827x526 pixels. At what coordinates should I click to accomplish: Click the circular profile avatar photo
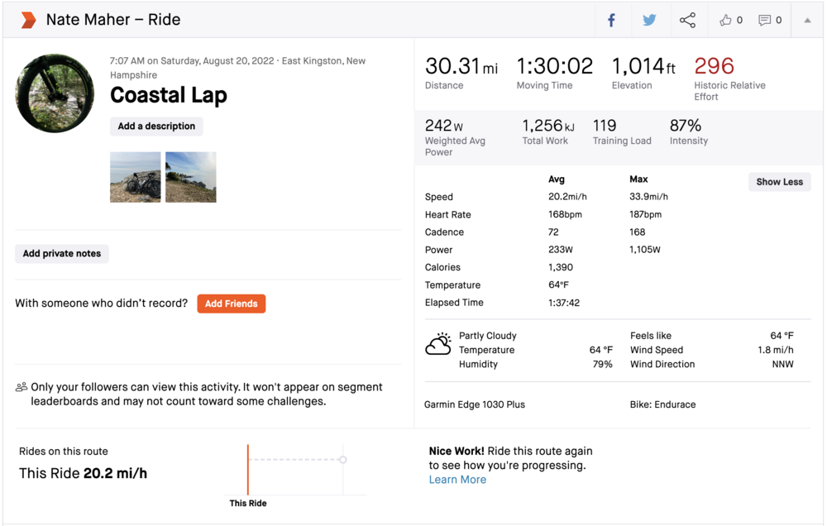coord(55,93)
